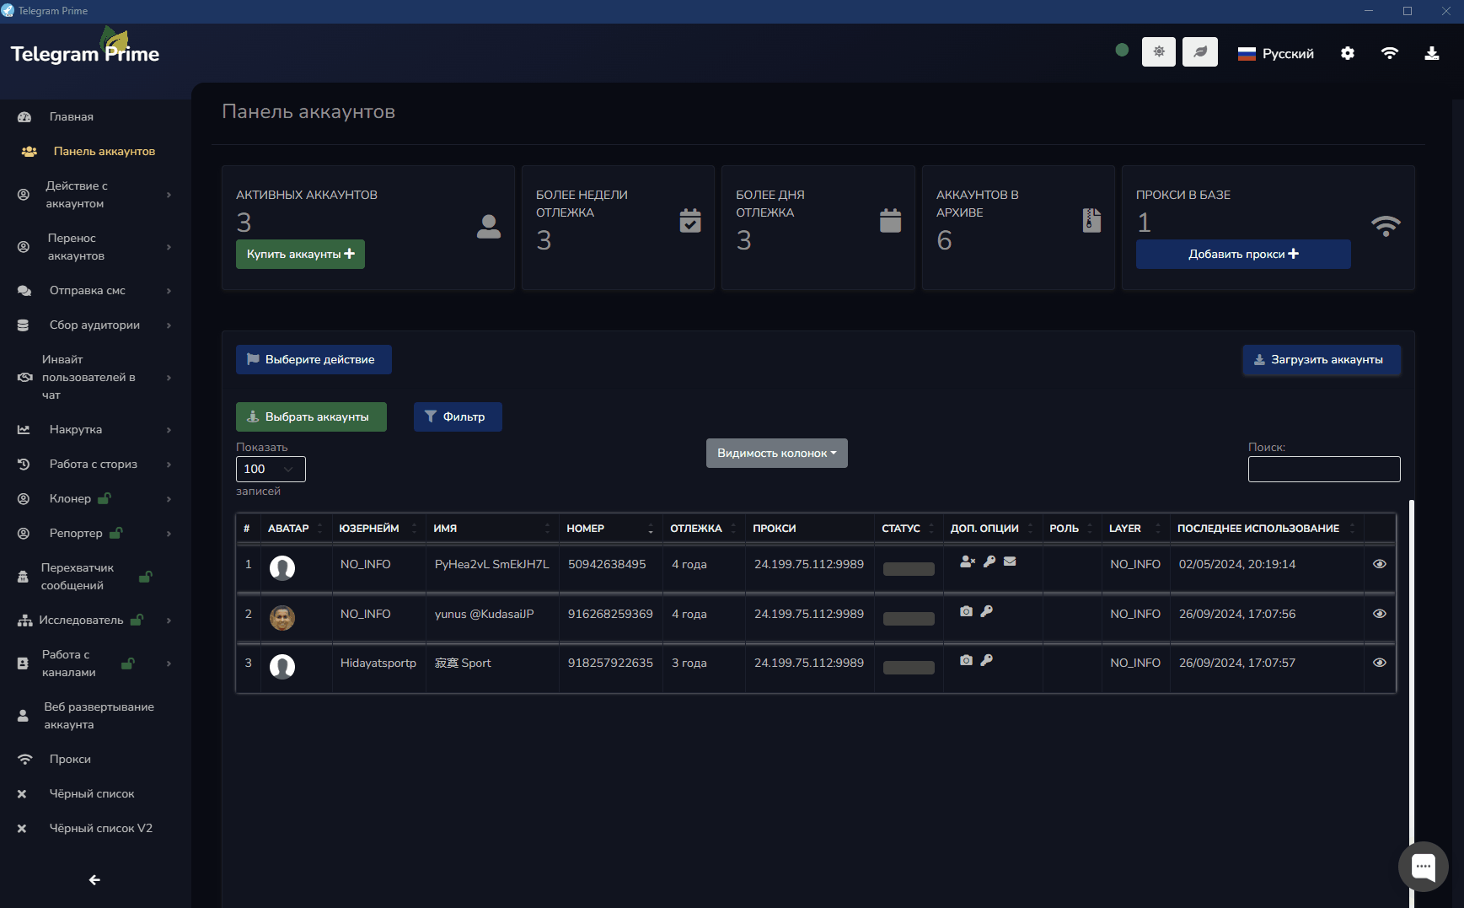Screen dimensions: 1464x908
Task: Click the remove-user icon in row 1
Action: click(x=967, y=561)
